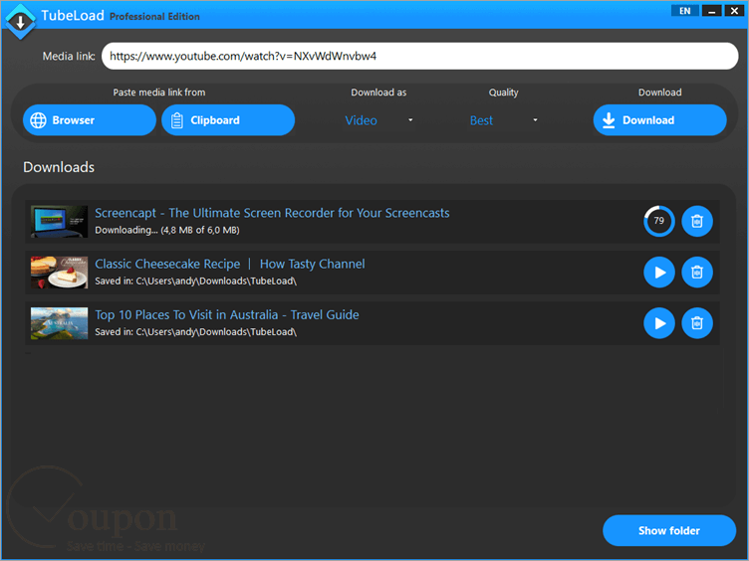Click the 79 percent progress circle
Screen dimensions: 749x561
click(x=658, y=221)
